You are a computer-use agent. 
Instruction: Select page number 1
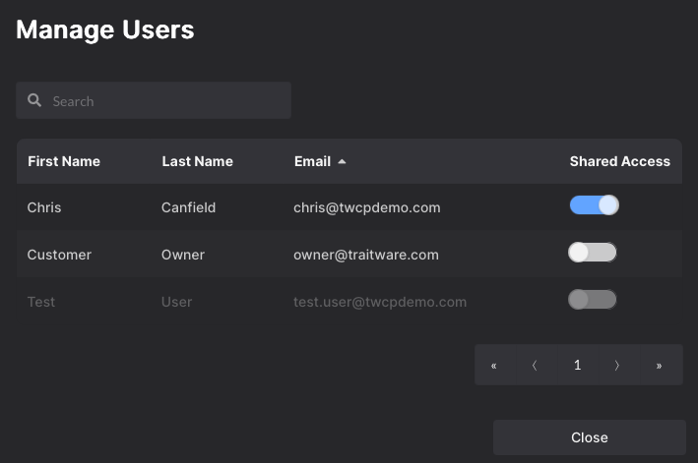coord(577,365)
